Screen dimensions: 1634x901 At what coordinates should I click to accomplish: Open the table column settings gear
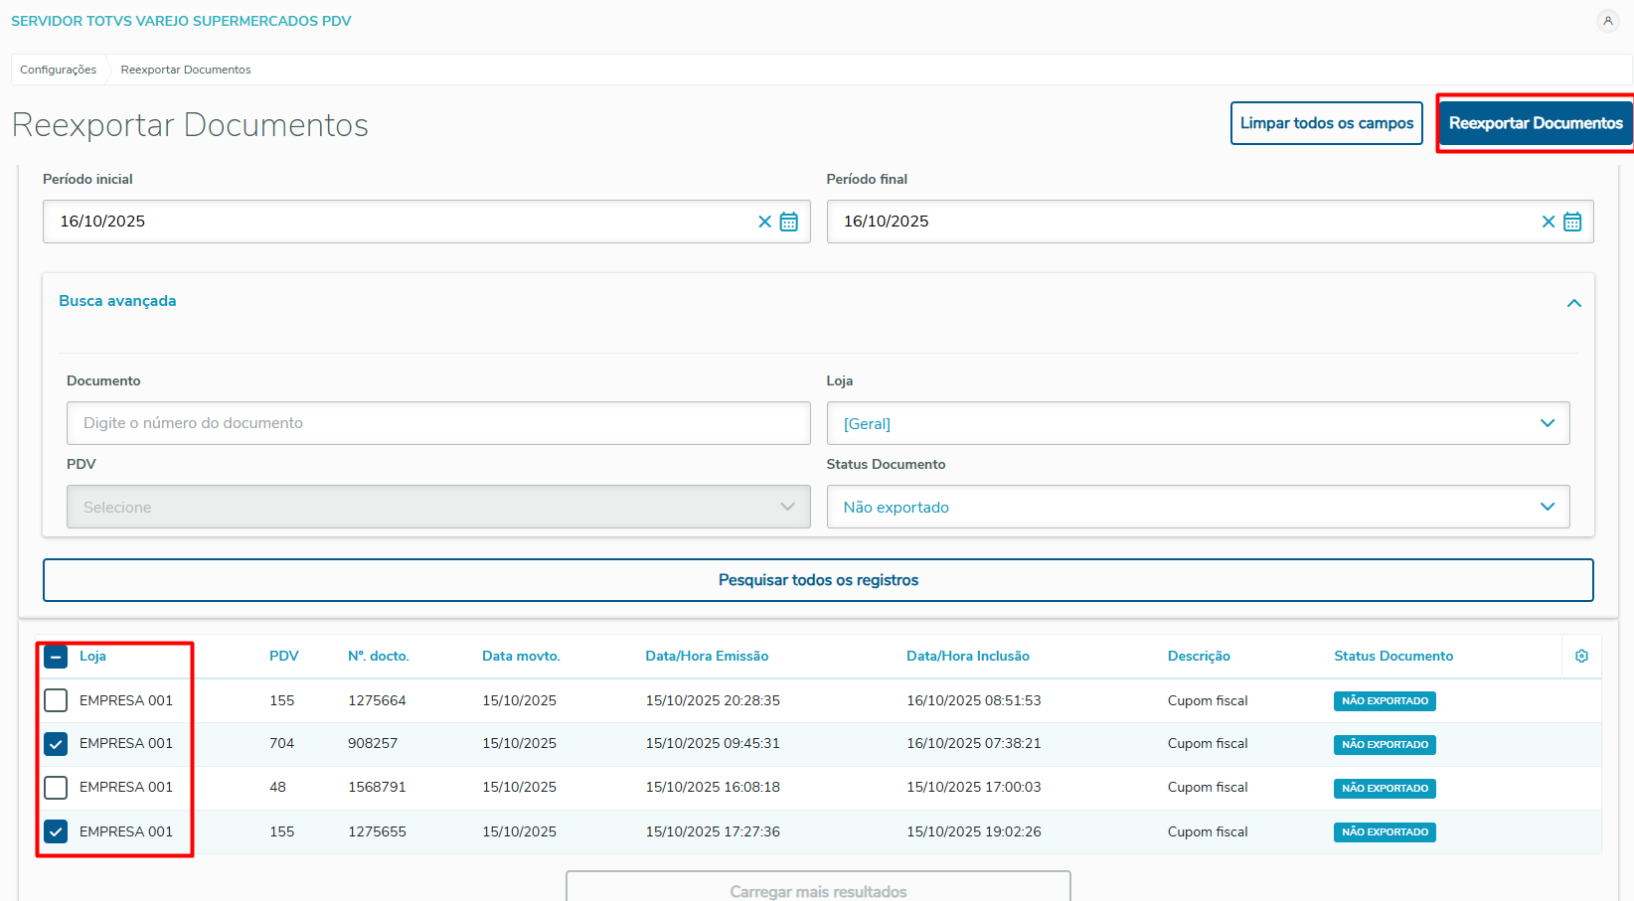tap(1582, 657)
